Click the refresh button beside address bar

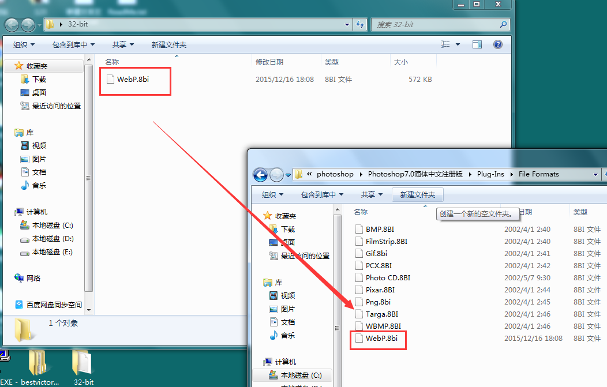tap(361, 25)
